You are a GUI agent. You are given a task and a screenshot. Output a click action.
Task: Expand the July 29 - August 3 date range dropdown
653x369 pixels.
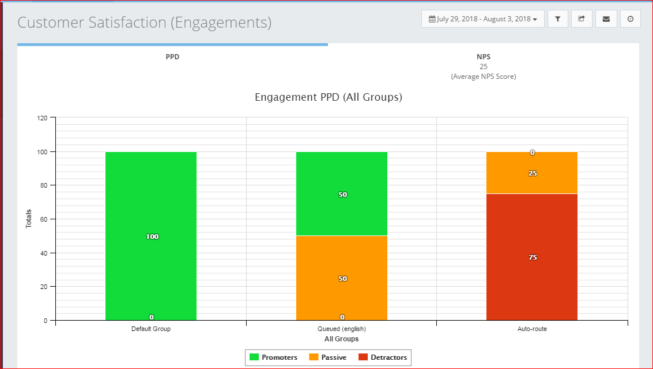tap(483, 19)
